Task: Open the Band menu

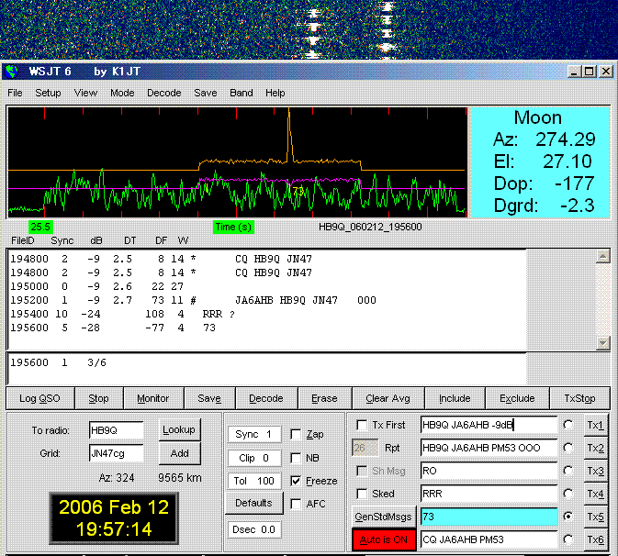Action: click(242, 93)
